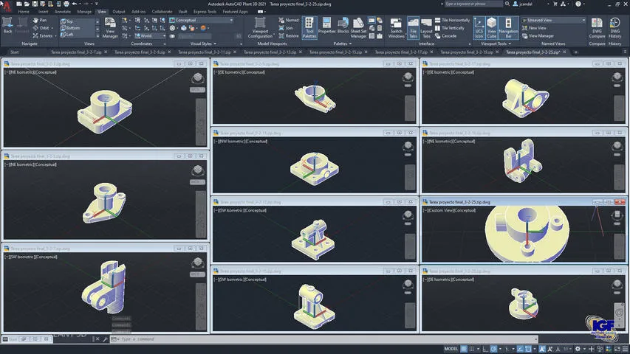Click the Named viewports button
Screen dimensions: 630x354
pyautogui.click(x=289, y=20)
